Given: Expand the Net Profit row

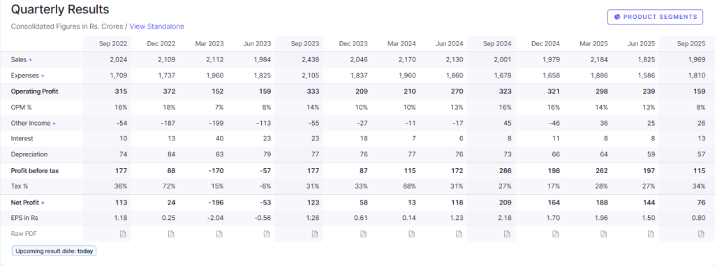Looking at the screenshot, I should click(x=43, y=202).
